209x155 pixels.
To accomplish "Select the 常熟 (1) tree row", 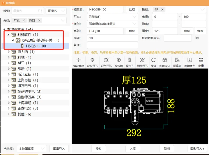I will pyautogui.click(x=35, y=68).
